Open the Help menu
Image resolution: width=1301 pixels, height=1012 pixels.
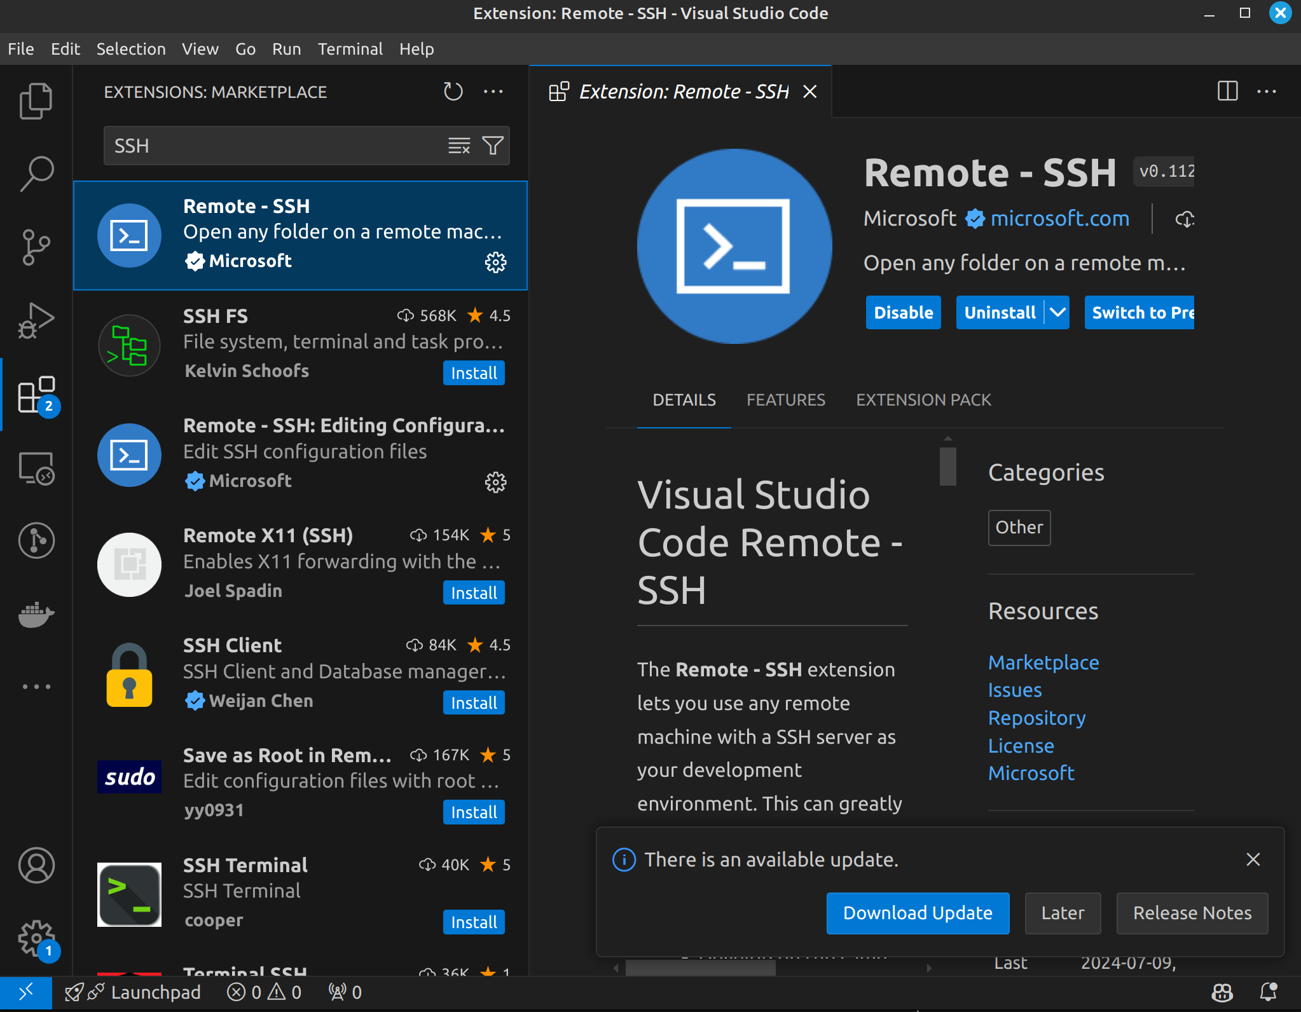pyautogui.click(x=416, y=49)
